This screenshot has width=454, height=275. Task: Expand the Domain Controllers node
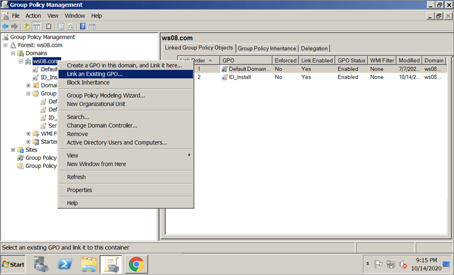(28, 85)
